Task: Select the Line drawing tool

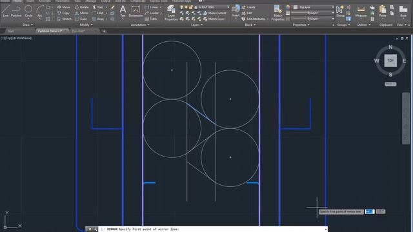Action: coord(6,11)
